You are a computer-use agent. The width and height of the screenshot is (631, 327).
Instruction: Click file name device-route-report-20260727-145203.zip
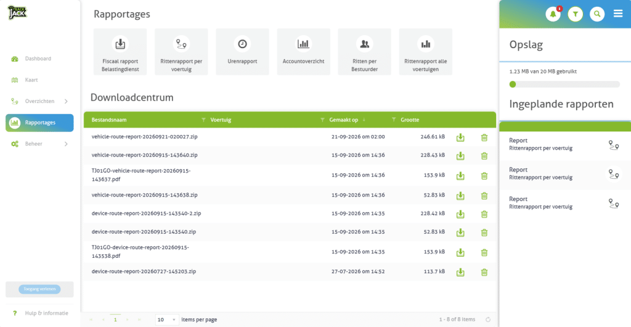[x=144, y=271]
